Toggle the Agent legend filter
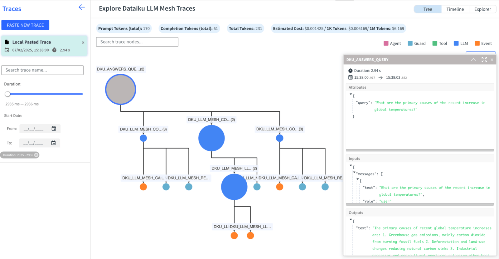The image size is (499, 259). [392, 43]
